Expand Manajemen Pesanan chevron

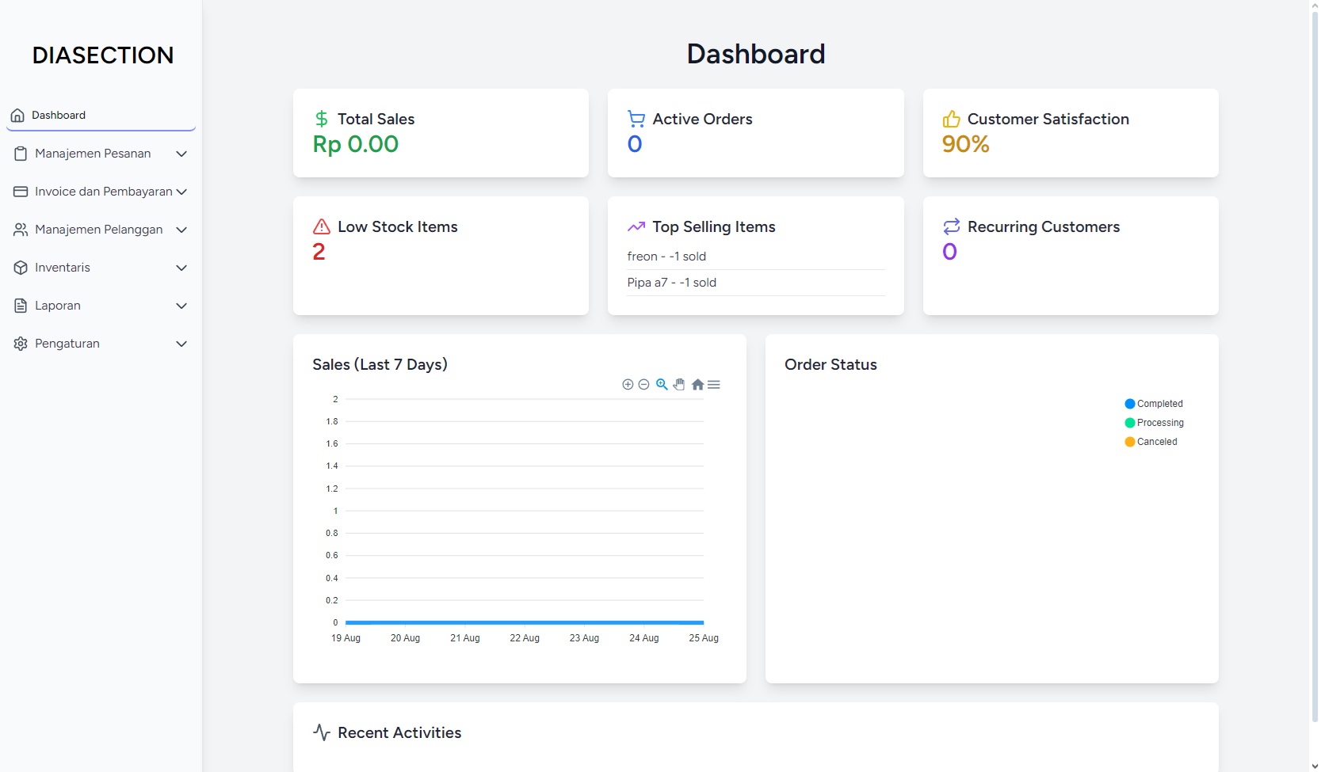[x=181, y=154]
